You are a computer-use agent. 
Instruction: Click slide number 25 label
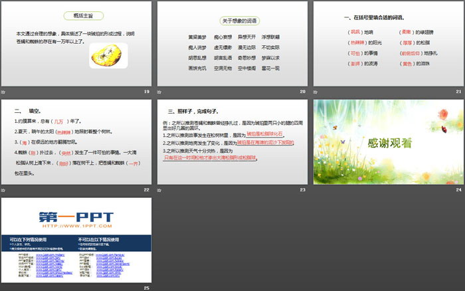coord(147,287)
